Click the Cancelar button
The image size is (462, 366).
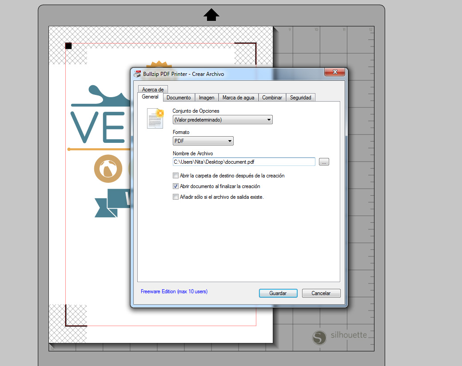(x=321, y=293)
